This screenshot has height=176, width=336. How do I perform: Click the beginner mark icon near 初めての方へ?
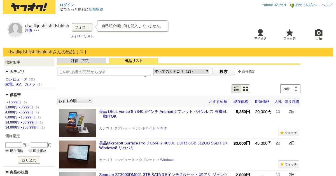292,5
